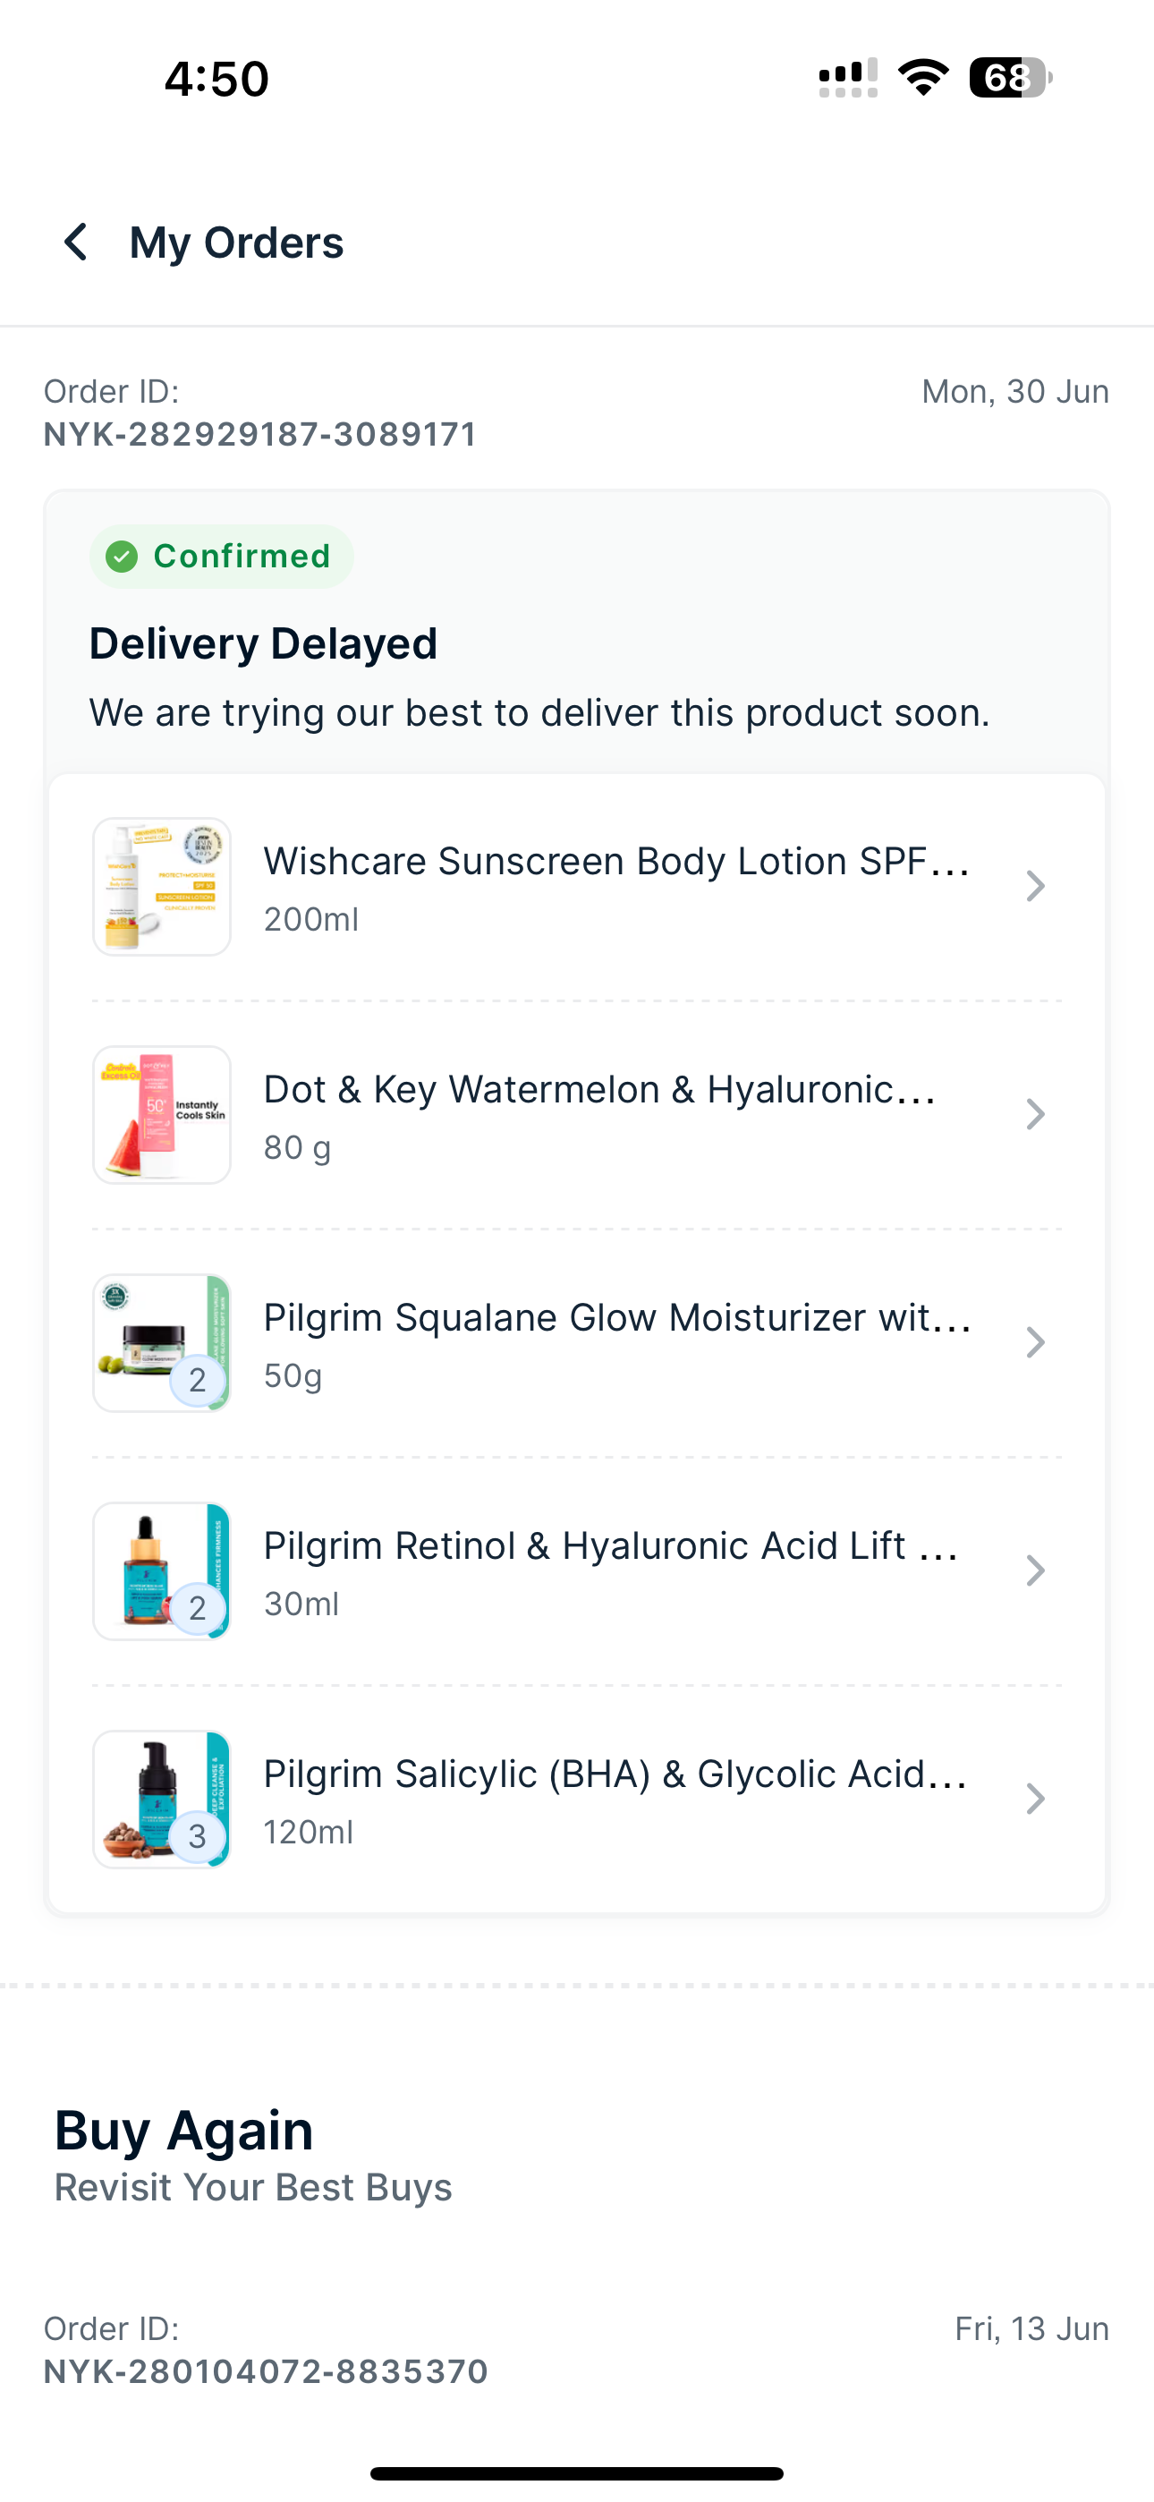Screen dimensions: 1154x2502
Task: Open Pilgrim Salicylic (BHA) & Glycolic Acid item
Action: pos(614,1774)
